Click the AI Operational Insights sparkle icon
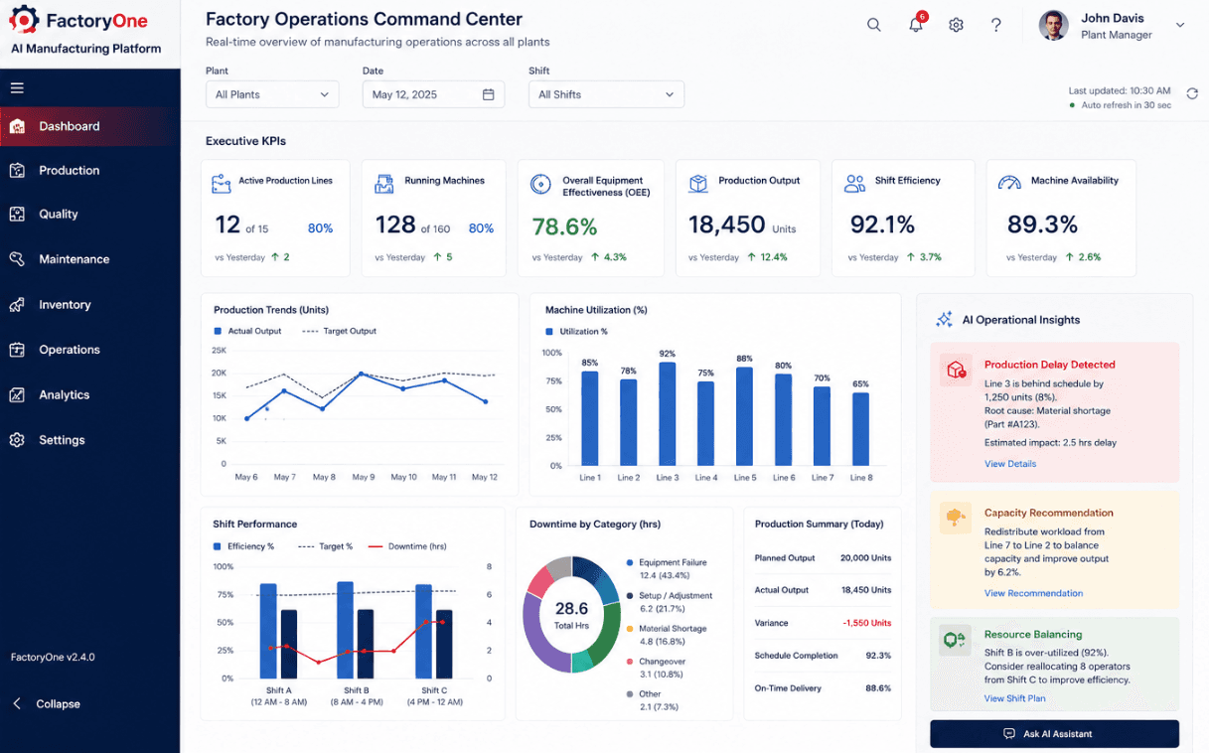The height and width of the screenshot is (753, 1209). point(944,320)
